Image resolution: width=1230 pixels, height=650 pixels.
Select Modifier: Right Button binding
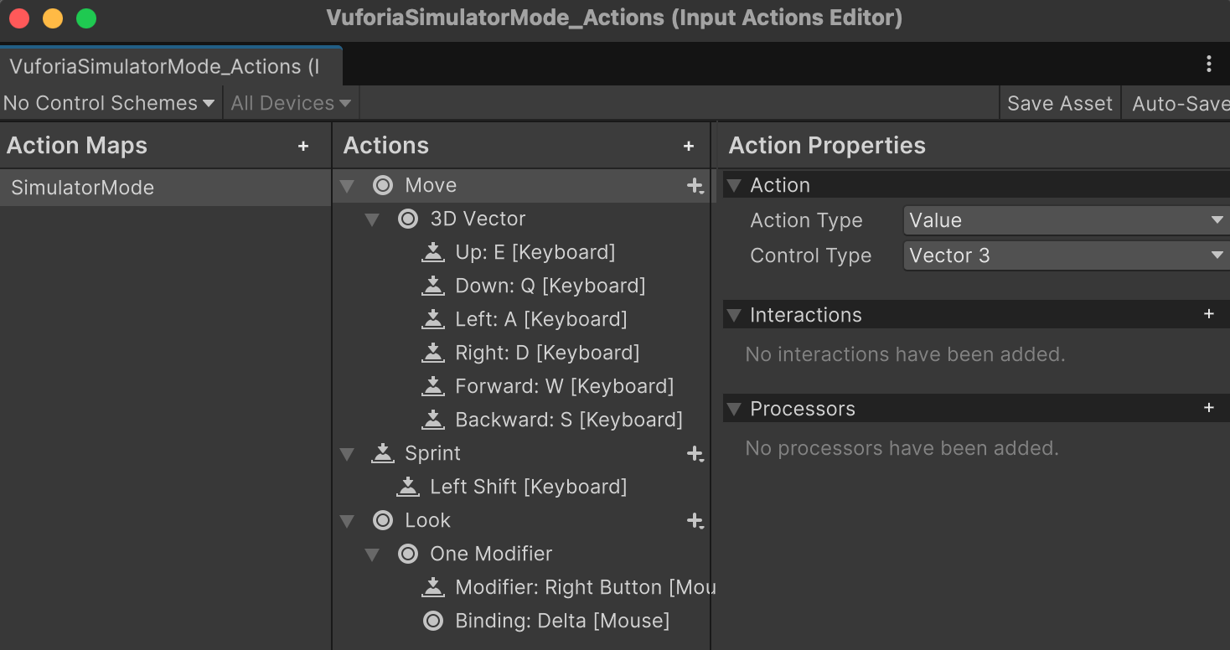point(521,587)
